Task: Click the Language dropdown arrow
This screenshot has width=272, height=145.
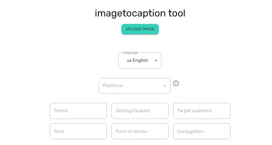Action: click(156, 61)
